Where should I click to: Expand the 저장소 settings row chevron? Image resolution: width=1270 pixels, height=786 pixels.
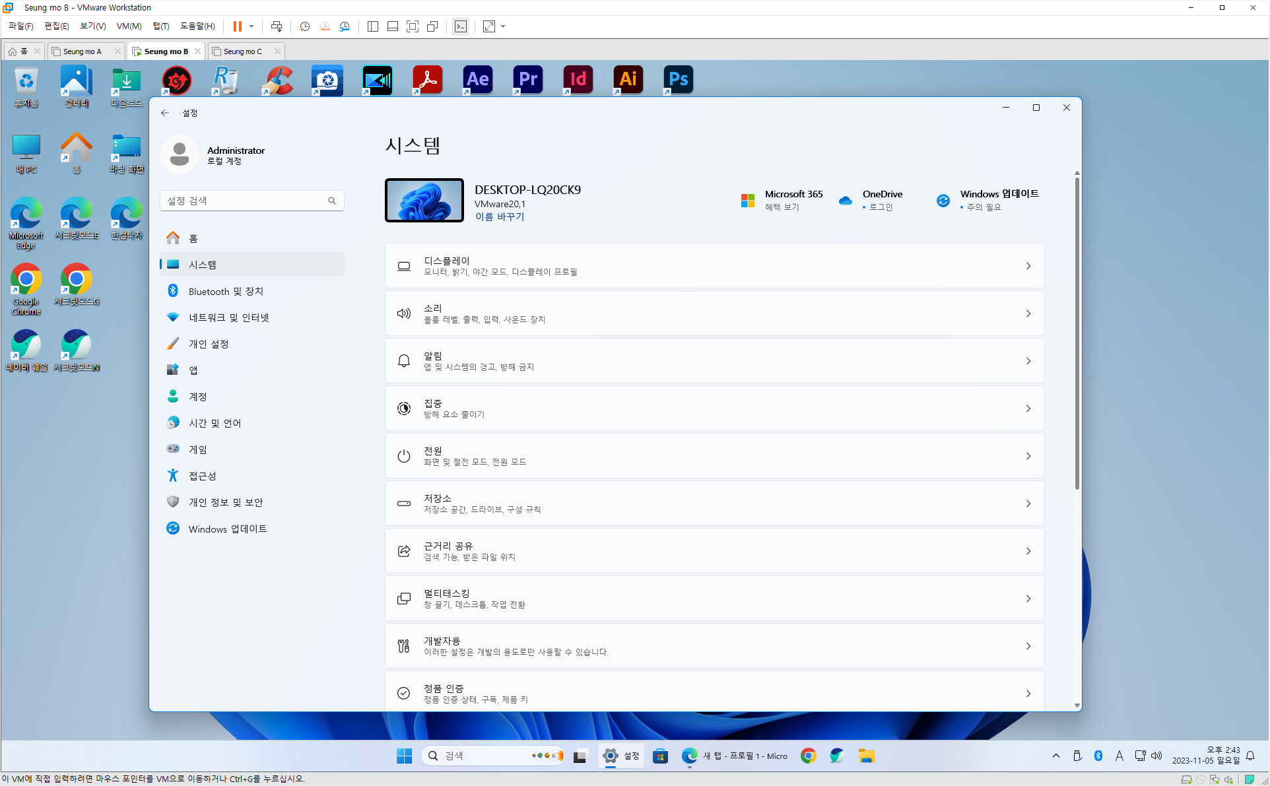coord(1028,504)
